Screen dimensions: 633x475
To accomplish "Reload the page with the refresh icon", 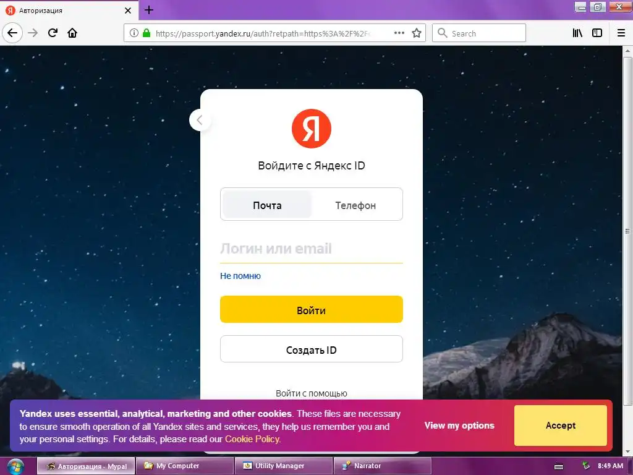I will click(53, 33).
